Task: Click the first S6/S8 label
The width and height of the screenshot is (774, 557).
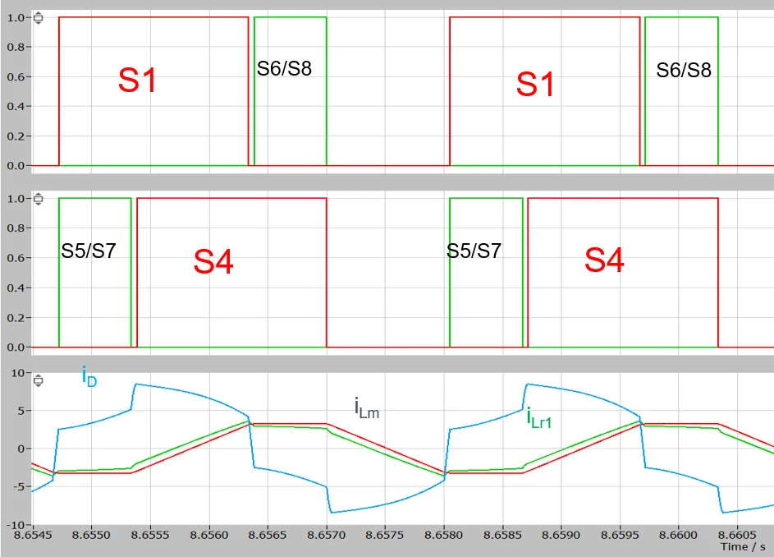Action: (x=284, y=68)
